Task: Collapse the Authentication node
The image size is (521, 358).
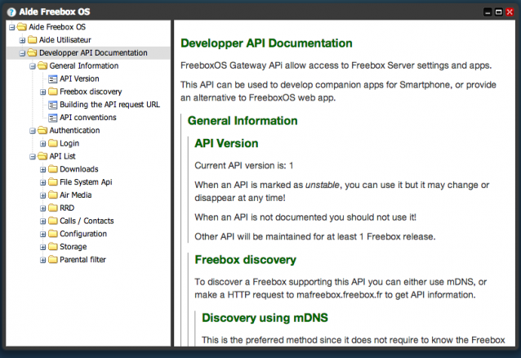Action: [33, 131]
